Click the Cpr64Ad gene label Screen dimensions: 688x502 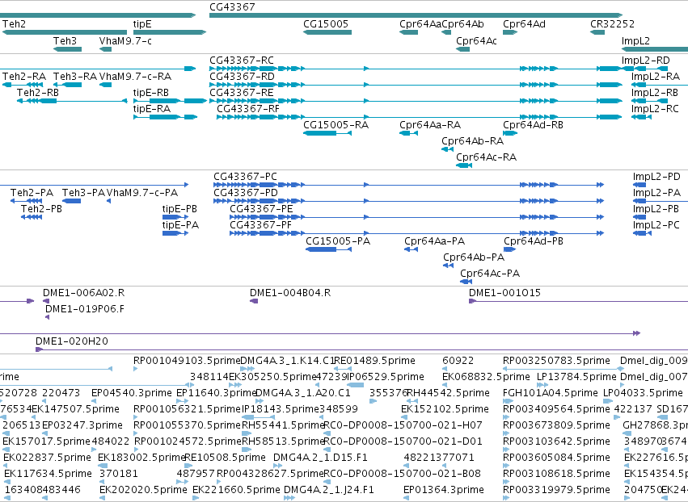pyautogui.click(x=525, y=23)
